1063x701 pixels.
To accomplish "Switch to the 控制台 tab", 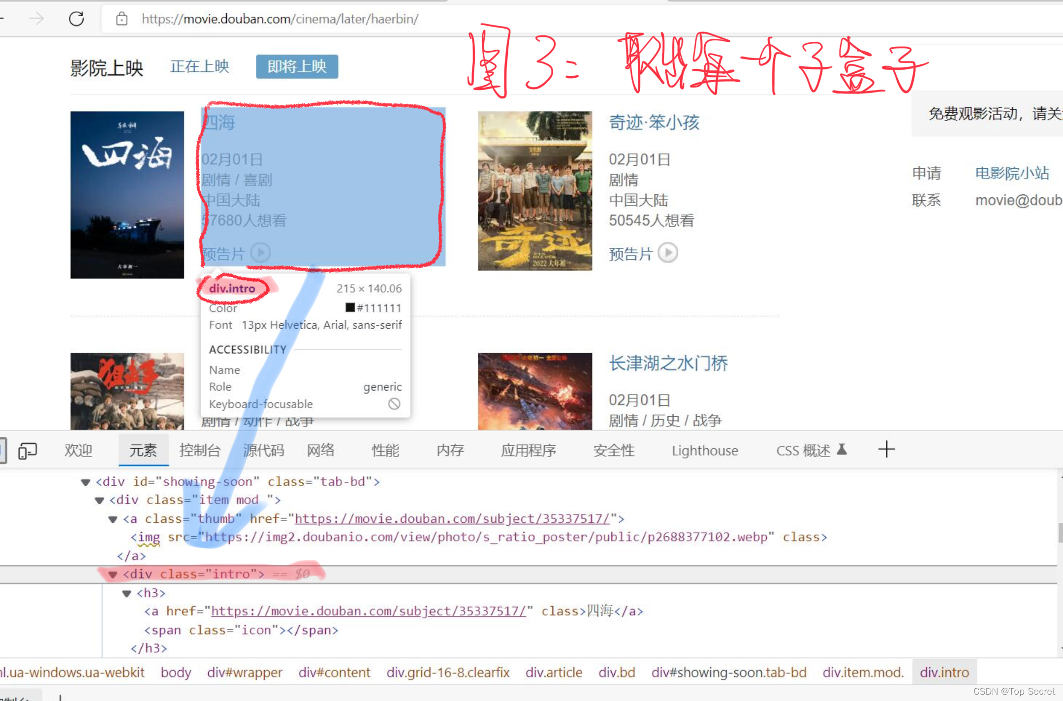I will pyautogui.click(x=200, y=451).
